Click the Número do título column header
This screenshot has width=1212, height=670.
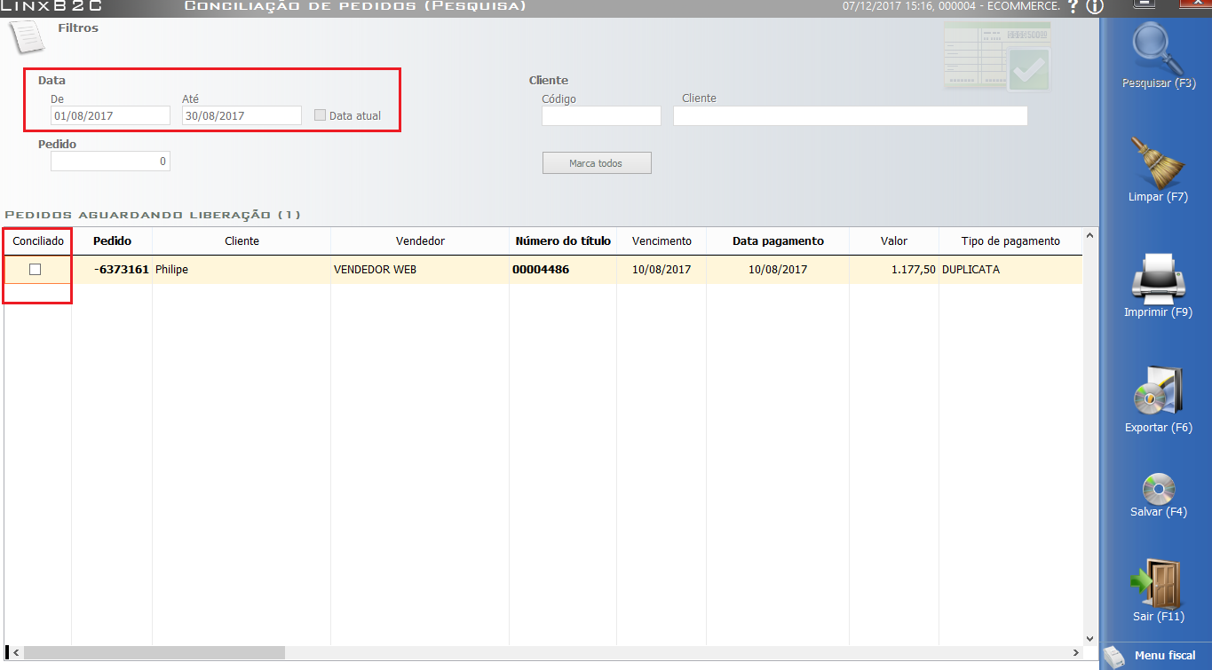click(563, 241)
